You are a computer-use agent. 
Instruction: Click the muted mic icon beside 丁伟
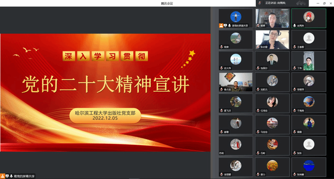coord(294,68)
